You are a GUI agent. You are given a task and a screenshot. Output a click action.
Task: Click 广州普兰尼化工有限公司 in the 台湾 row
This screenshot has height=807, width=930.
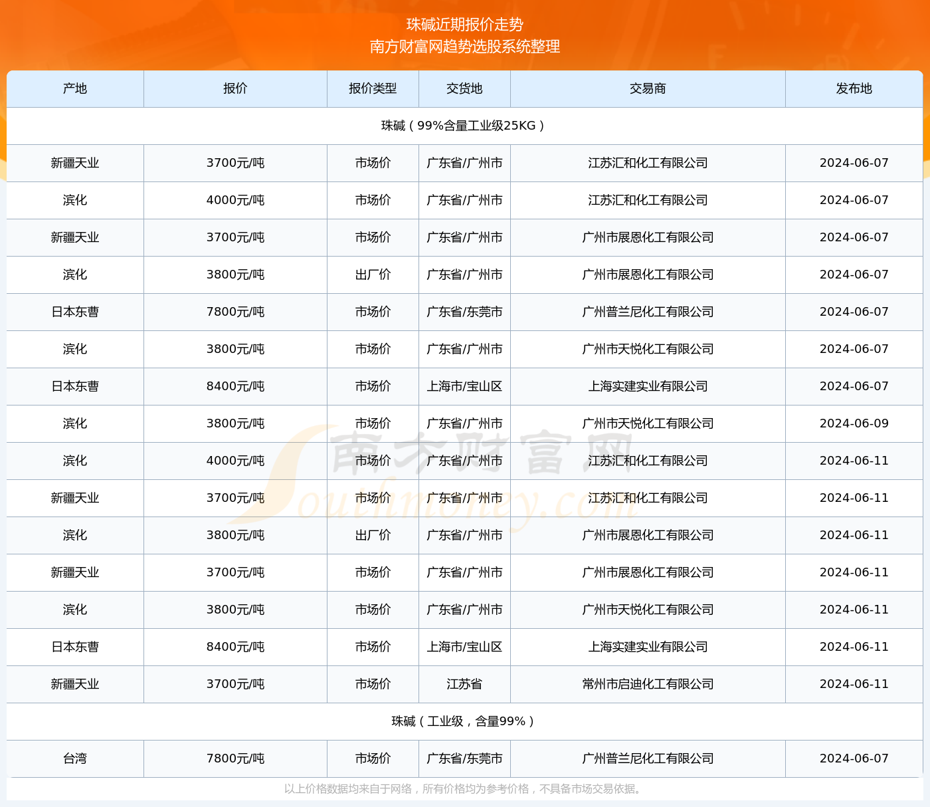[x=648, y=758]
